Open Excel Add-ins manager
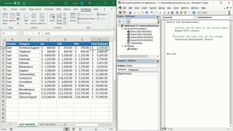The width and height of the screenshot is (233, 131). 34,19
